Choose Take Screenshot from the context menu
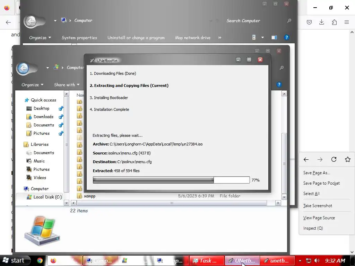This screenshot has width=355, height=266. point(318,206)
